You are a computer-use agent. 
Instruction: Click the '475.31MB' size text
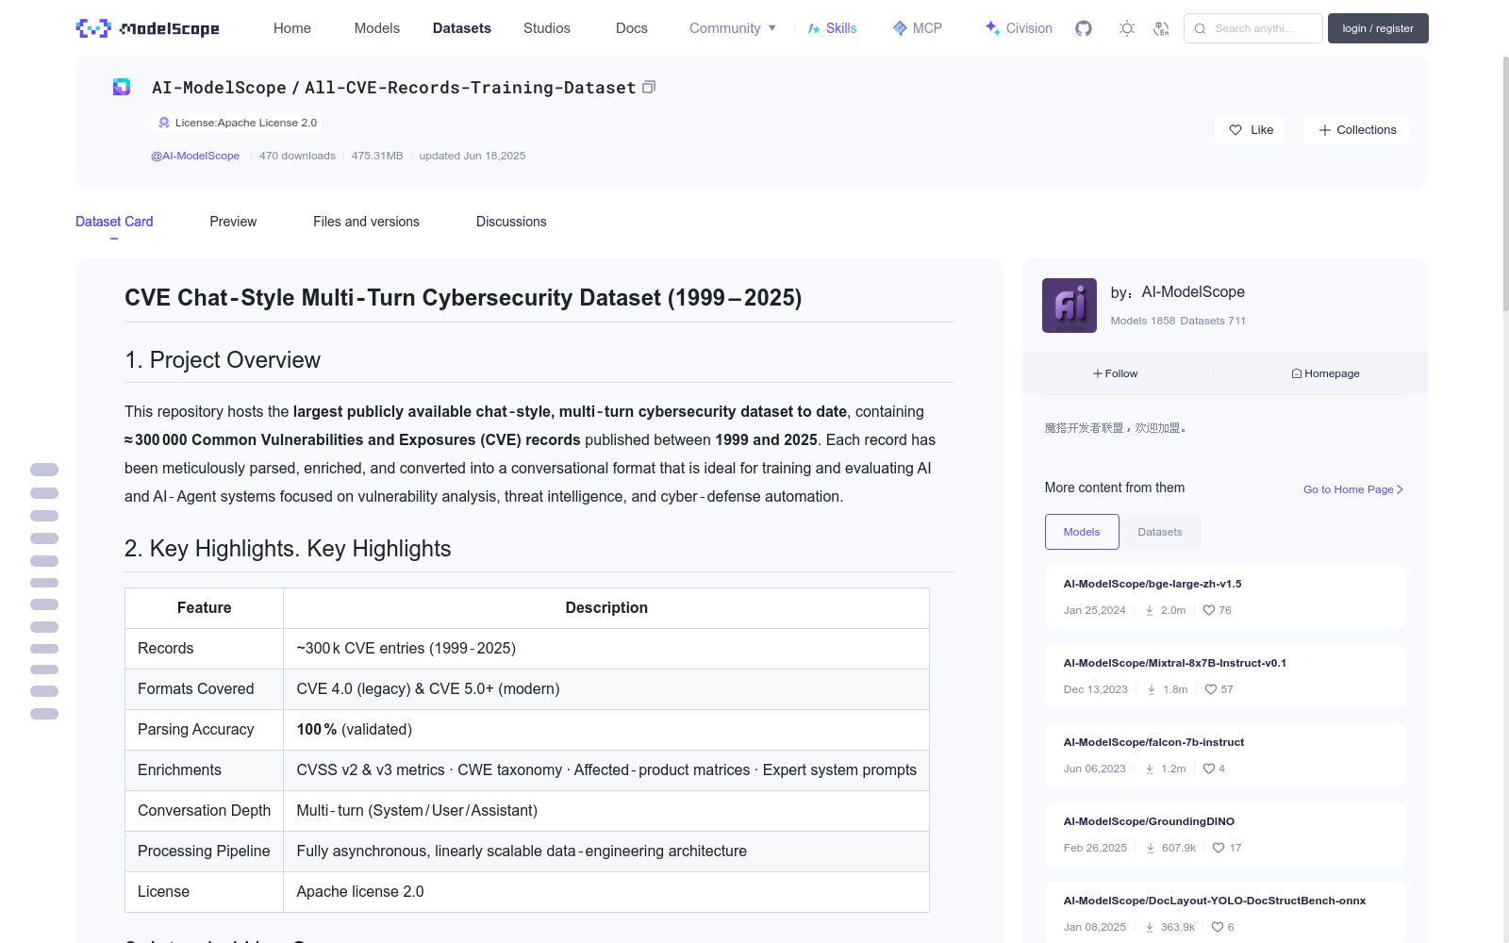(377, 156)
